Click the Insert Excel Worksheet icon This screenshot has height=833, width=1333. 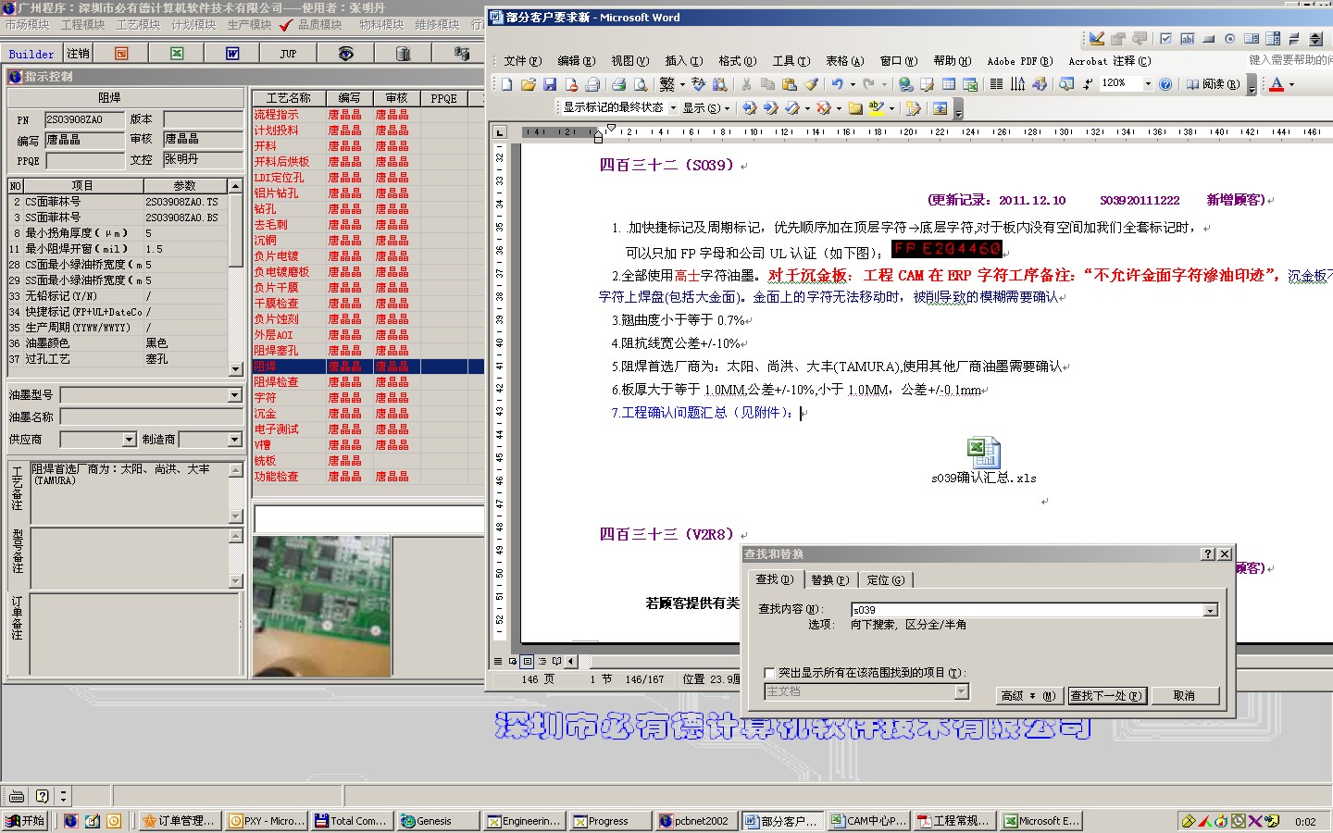click(x=970, y=84)
